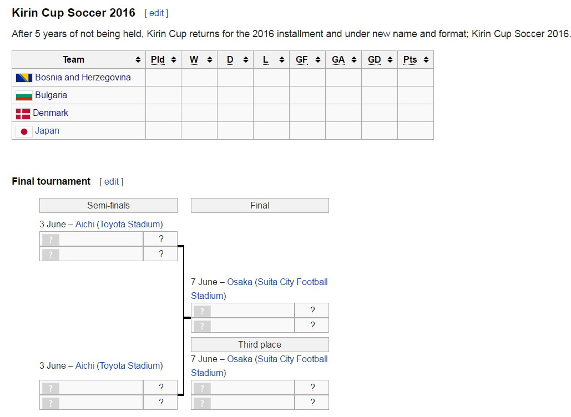Sort table by GA column arrows
Viewport: 571px width, 417px height.
(354, 60)
